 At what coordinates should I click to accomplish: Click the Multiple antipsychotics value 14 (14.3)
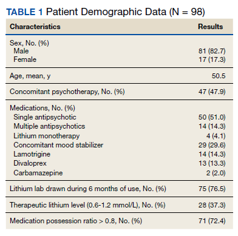click(x=212, y=126)
